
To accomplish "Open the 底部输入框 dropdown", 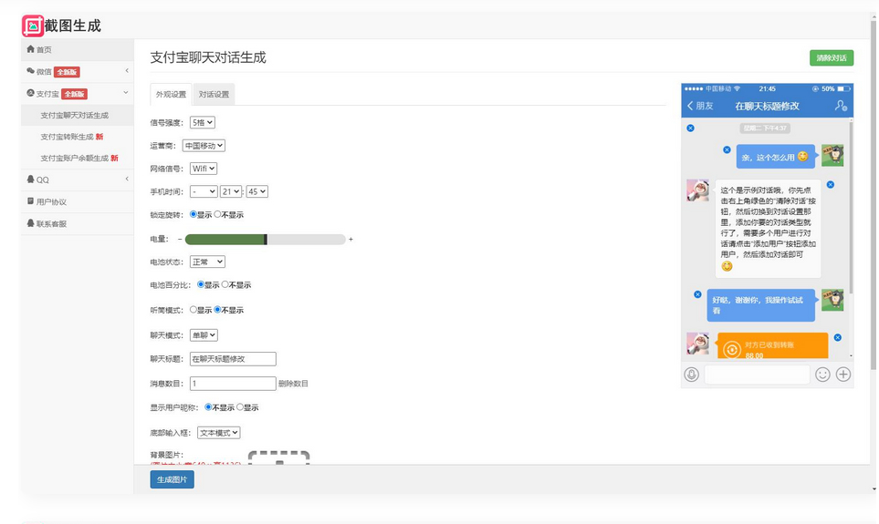I will [x=219, y=432].
